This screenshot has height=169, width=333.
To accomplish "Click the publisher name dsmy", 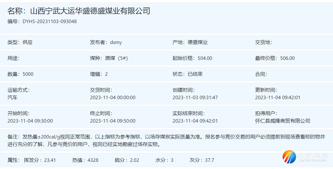I will pyautogui.click(x=116, y=42).
